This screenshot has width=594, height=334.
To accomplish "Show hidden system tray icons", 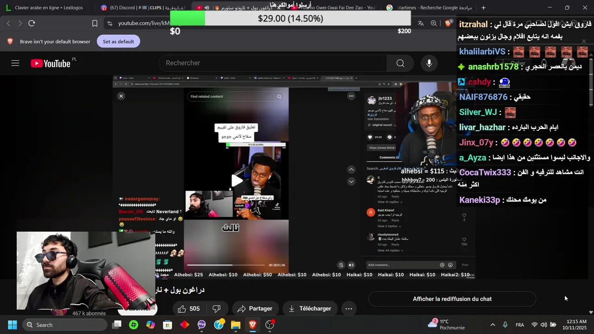I will click(492, 325).
